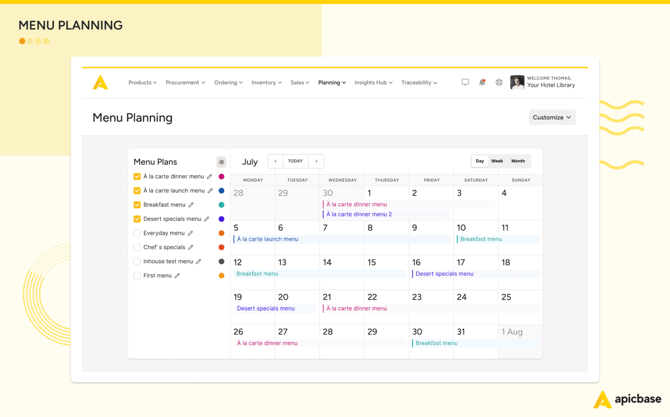Switch calendar to Month view
670x417 pixels.
(517, 161)
